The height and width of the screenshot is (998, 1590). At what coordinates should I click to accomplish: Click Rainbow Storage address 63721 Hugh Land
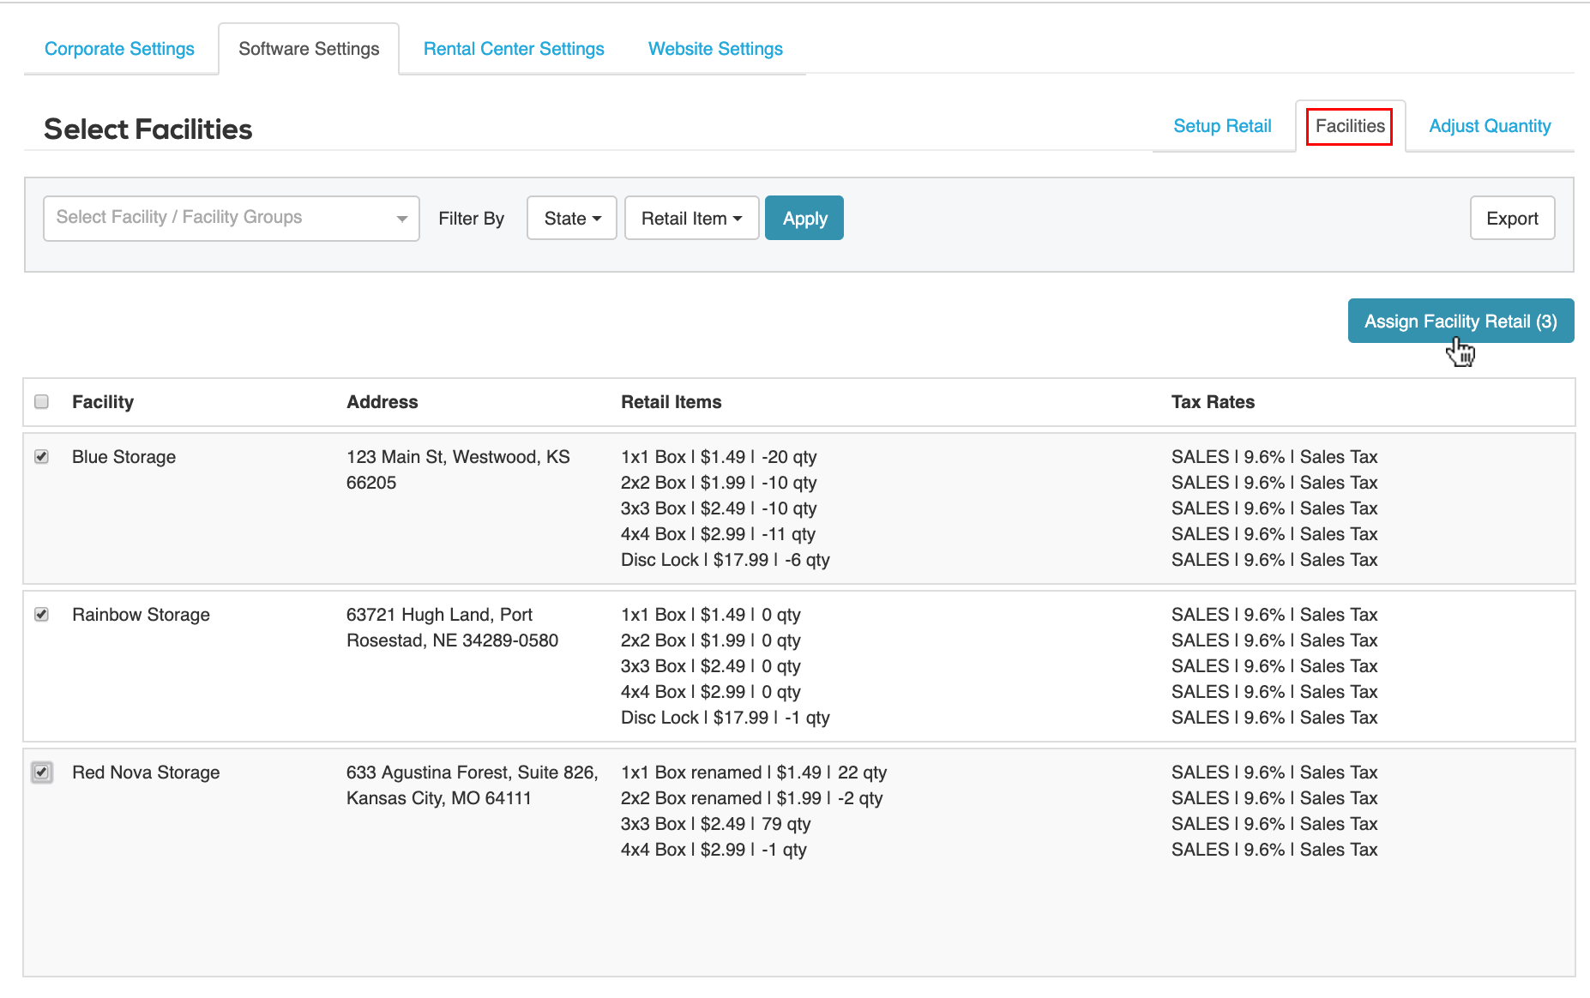coord(452,628)
